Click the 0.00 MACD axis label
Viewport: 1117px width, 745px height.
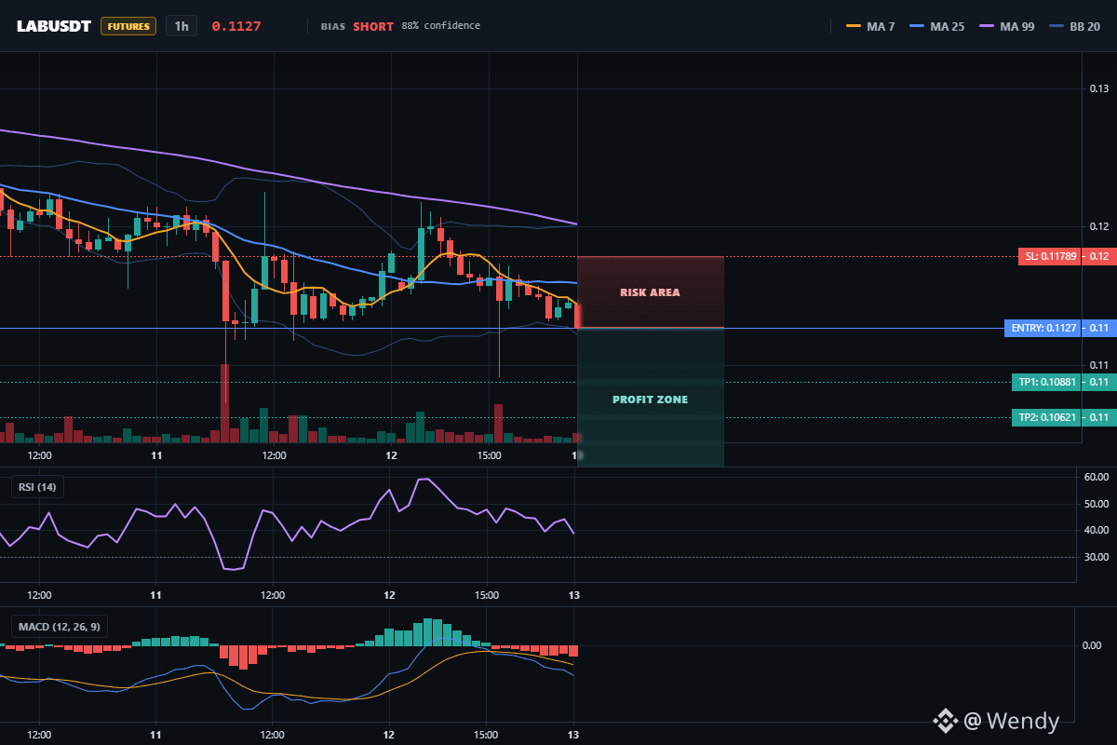click(x=1093, y=644)
